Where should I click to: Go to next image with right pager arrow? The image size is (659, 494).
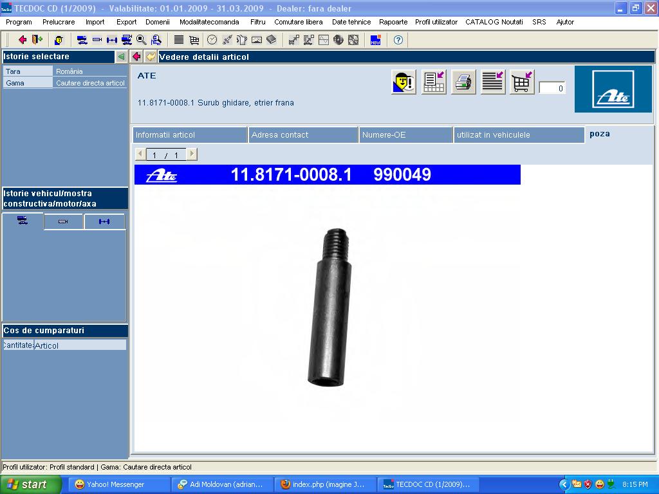192,154
